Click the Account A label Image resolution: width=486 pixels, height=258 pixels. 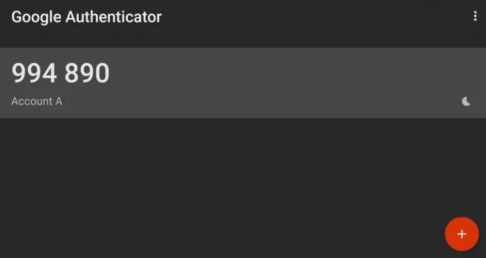point(37,101)
